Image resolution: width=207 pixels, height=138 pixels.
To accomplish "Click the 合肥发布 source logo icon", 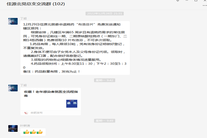I will click(26, 112).
